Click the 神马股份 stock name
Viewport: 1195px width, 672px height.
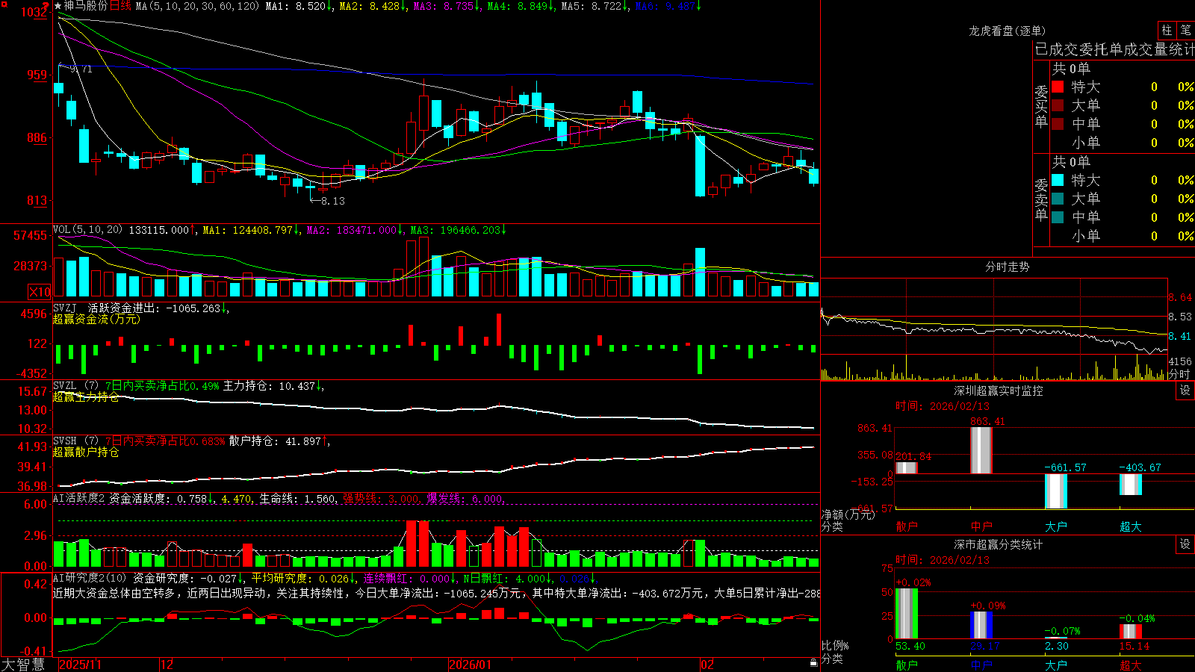click(86, 6)
